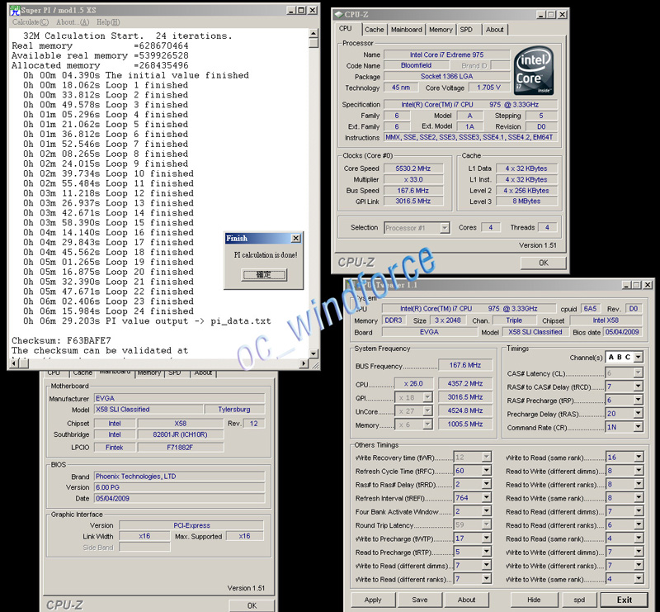Viewport: 660px width, 612px height.
Task: Open Read to Read (same rank) dropdown
Action: tap(639, 538)
